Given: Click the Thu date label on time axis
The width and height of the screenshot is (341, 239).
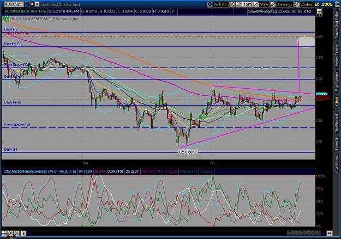Looking at the screenshot, I should 85,163.
